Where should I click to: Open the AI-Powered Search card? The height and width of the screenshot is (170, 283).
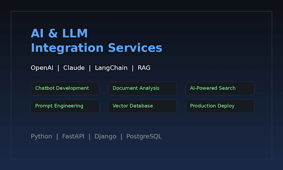(220, 89)
